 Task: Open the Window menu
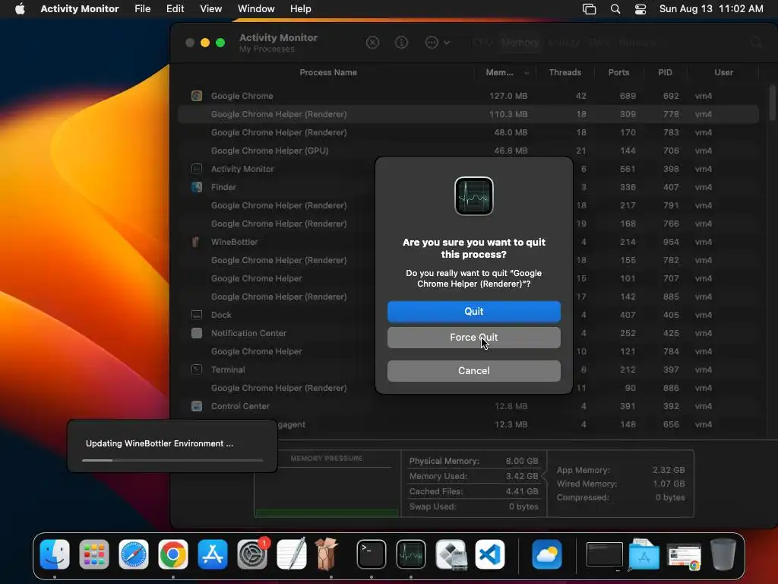pos(256,9)
